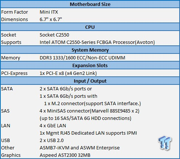Select the Mini ITX value text
Image resolution: width=180 pixels, height=159 pixels.
(x=49, y=12)
